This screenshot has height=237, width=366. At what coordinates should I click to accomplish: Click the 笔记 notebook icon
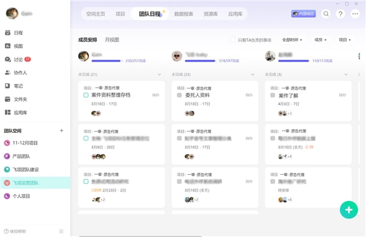coord(8,86)
